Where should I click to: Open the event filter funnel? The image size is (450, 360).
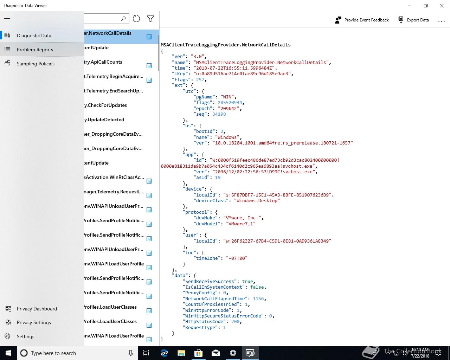click(x=150, y=19)
